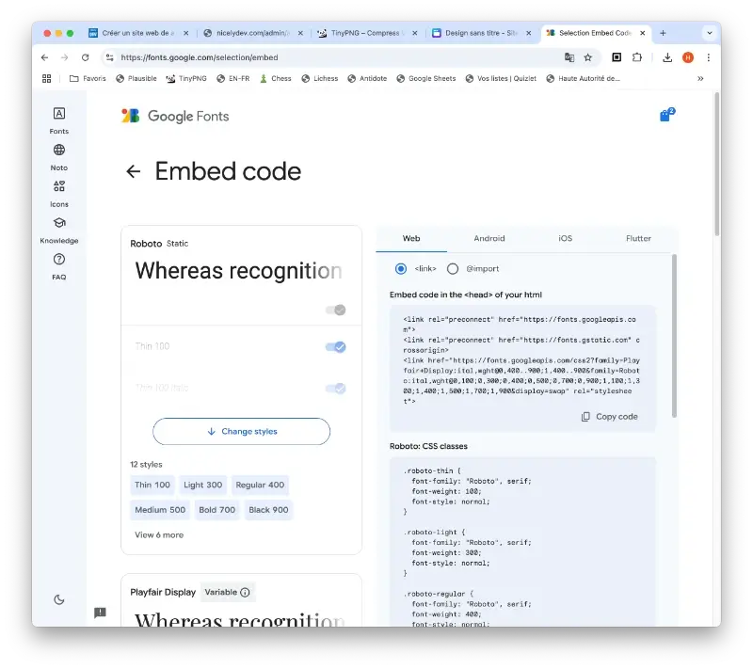Click the browser back arrow
Viewport: 753px width, 669px height.
[x=44, y=57]
